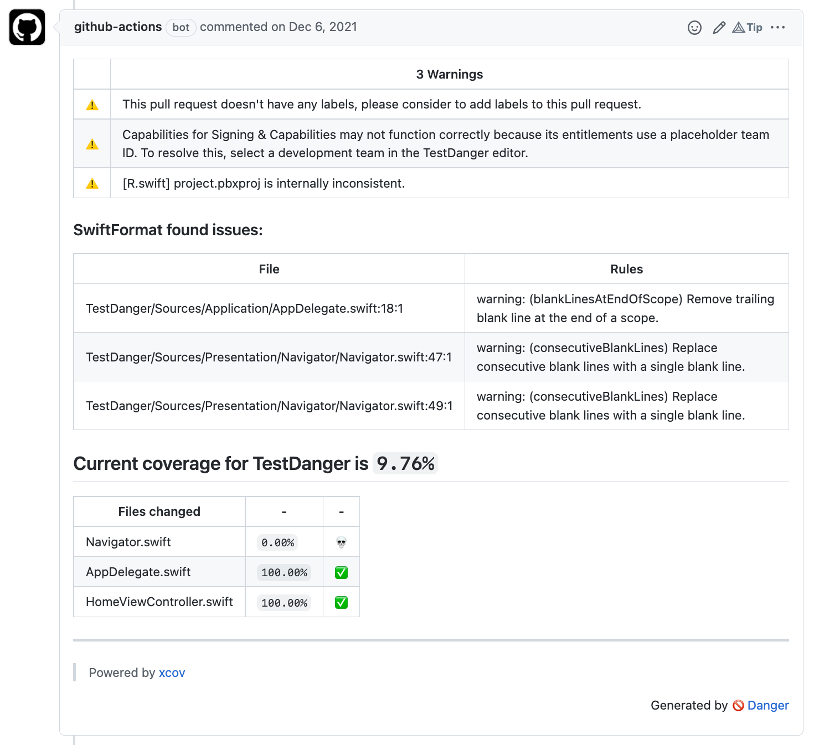Select the AppDelegate.swift:18:1 file path
Screen dimensions: 814x745
[244, 308]
